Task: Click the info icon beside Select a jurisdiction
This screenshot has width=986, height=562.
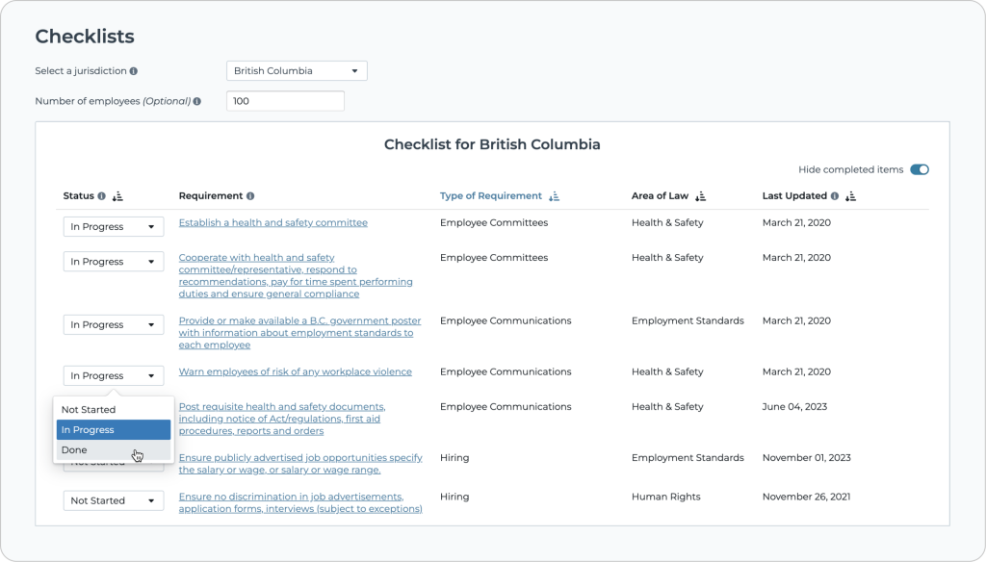Action: (132, 70)
